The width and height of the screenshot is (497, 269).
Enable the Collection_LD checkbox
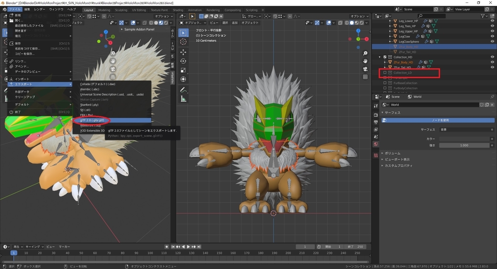tap(385, 73)
